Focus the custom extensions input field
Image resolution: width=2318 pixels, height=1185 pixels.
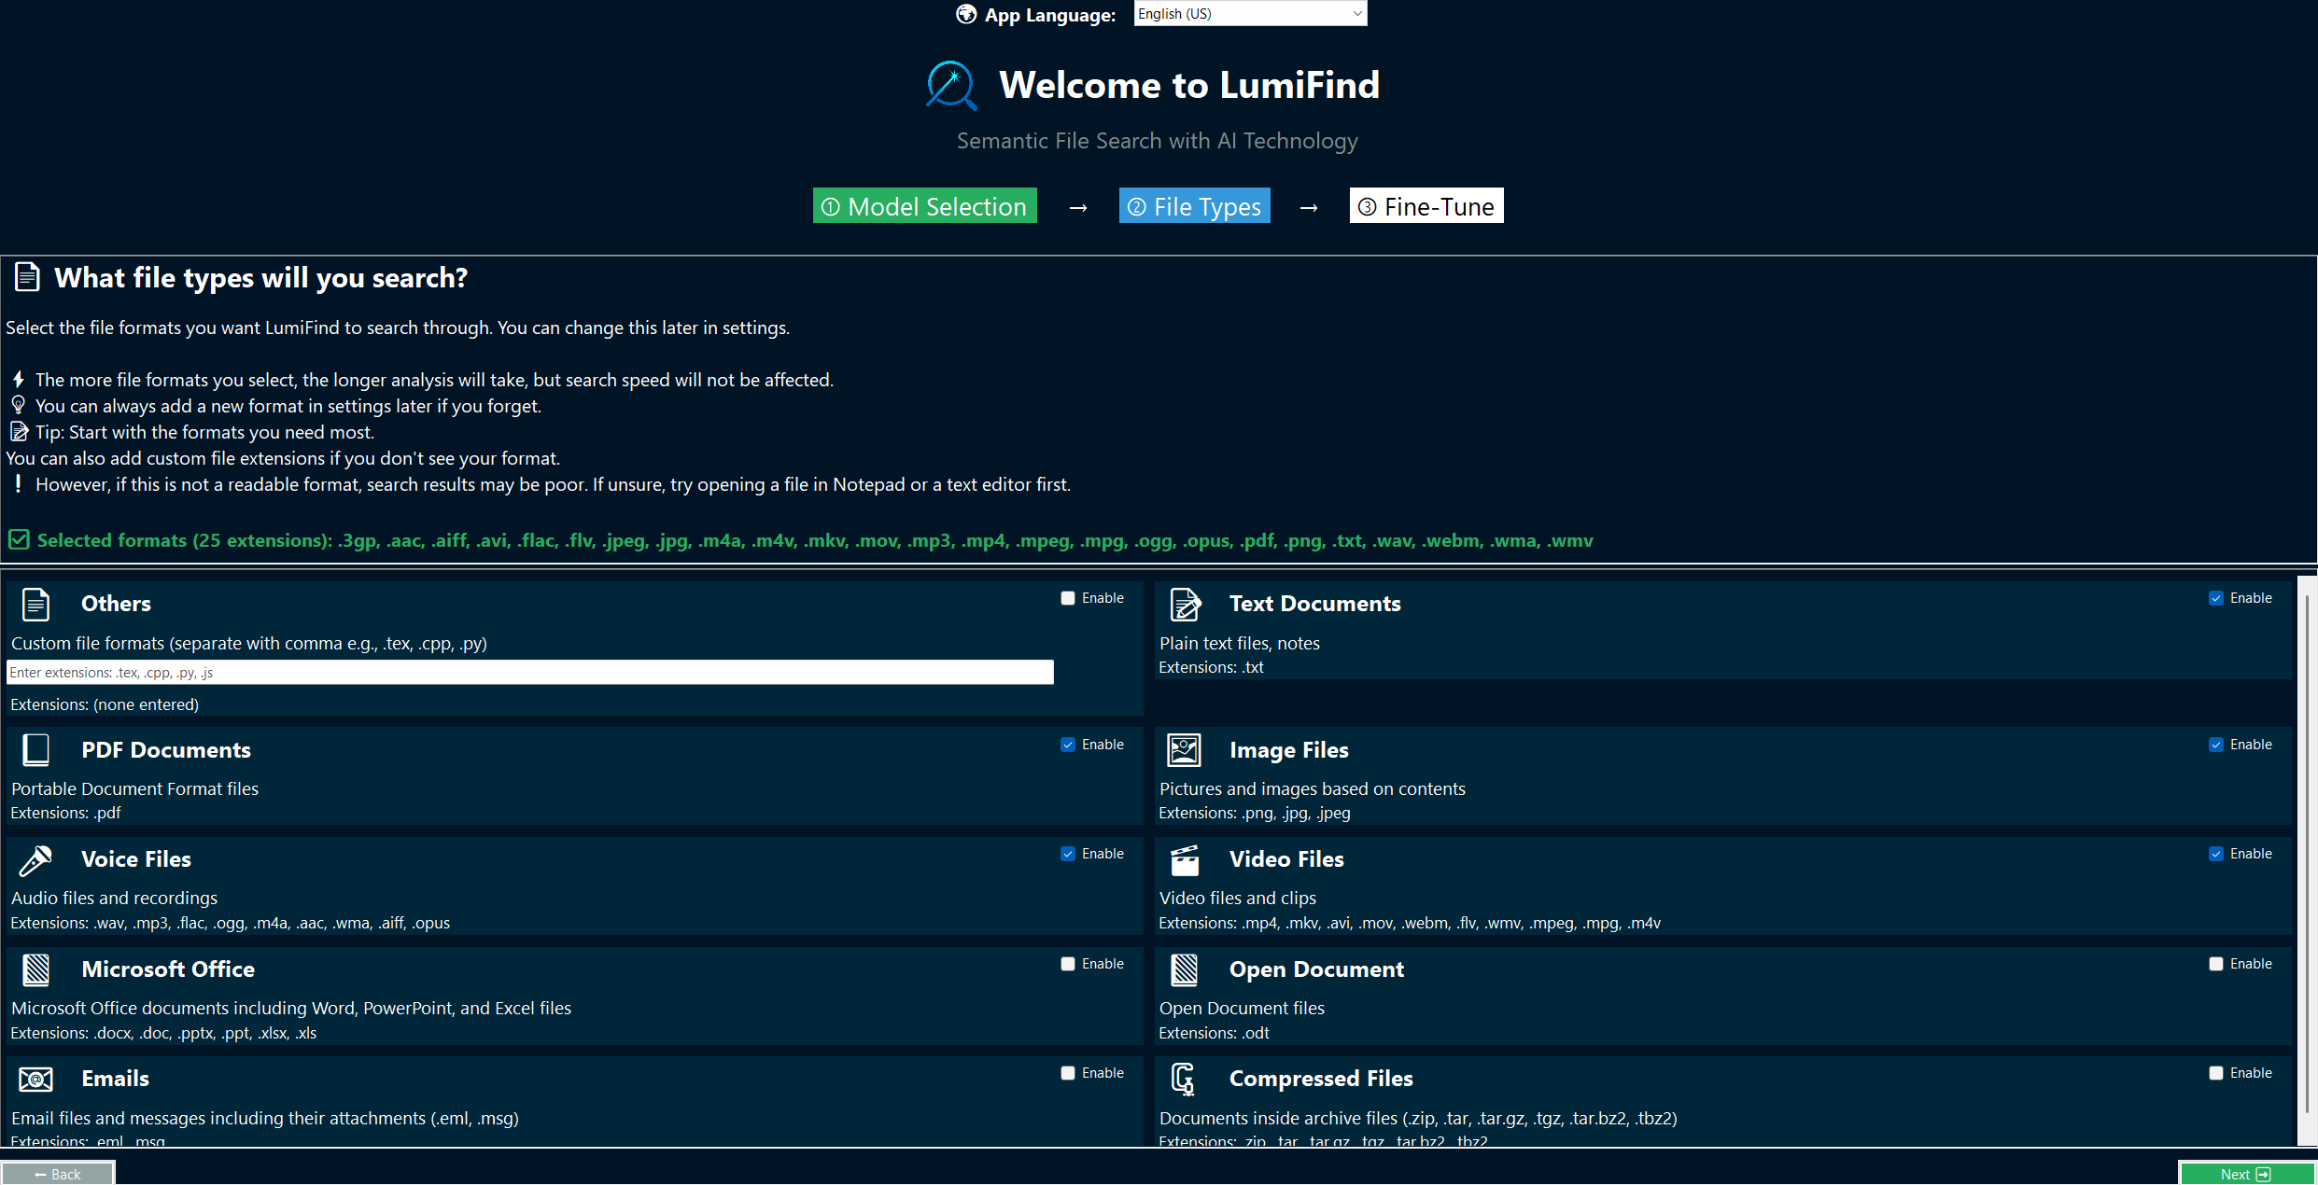pyautogui.click(x=530, y=672)
